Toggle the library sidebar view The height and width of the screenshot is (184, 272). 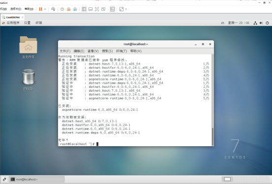[x=84, y=9]
